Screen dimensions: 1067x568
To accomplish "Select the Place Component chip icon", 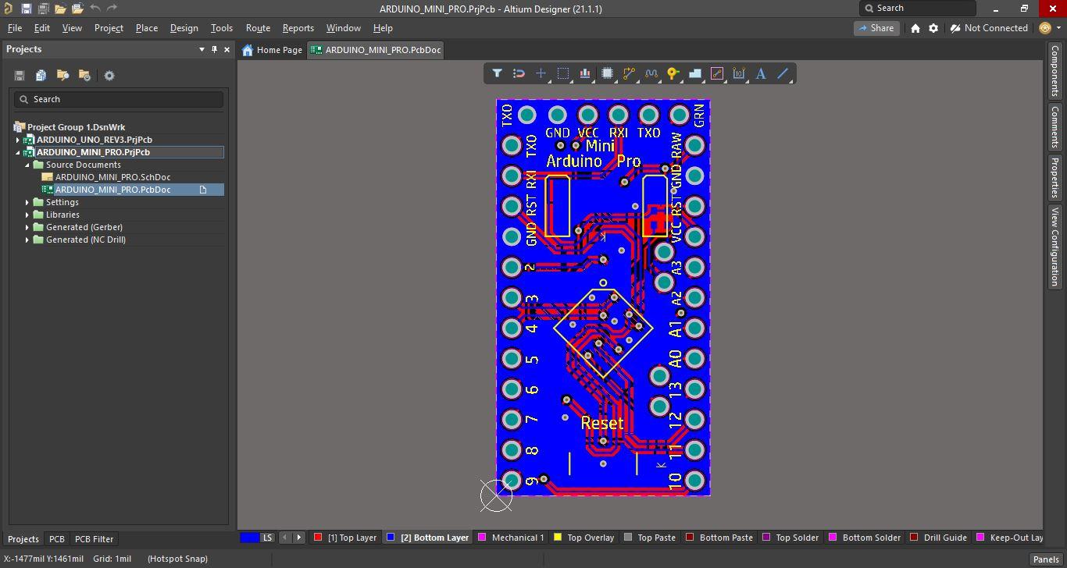I will pos(607,73).
